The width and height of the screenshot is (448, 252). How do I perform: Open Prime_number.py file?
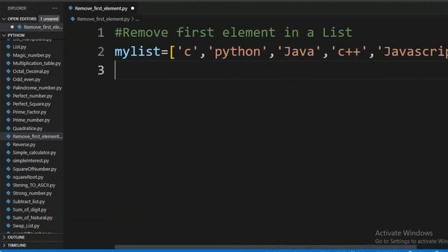(x=31, y=120)
